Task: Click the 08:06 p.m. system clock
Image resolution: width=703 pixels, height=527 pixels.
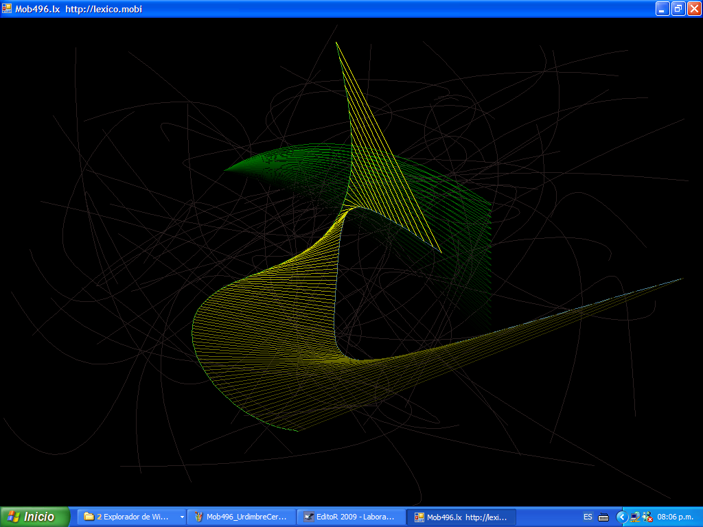Action: tap(675, 517)
